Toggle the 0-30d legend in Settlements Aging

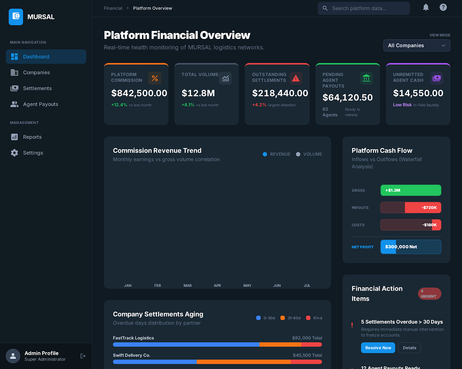(x=265, y=318)
